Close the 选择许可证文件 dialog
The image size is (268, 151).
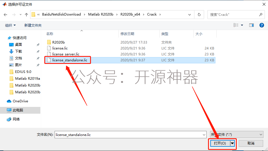tap(264, 4)
